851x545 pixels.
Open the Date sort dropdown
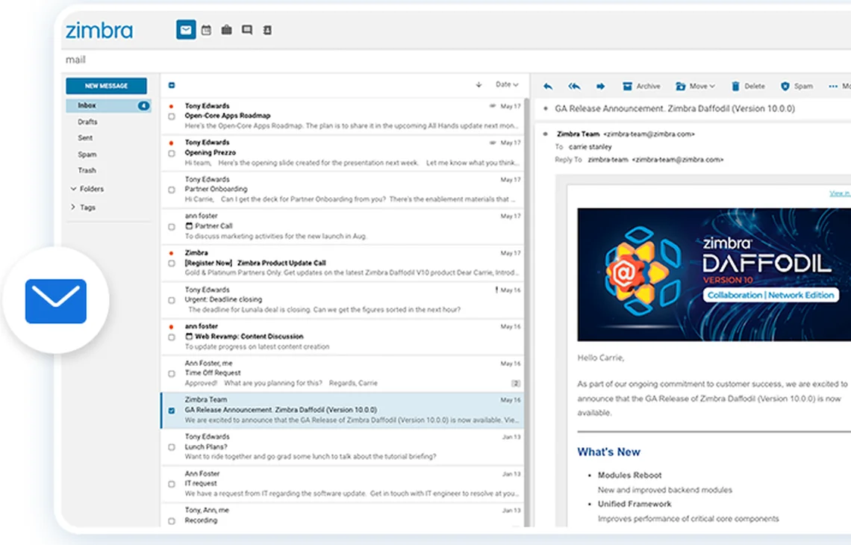507,84
